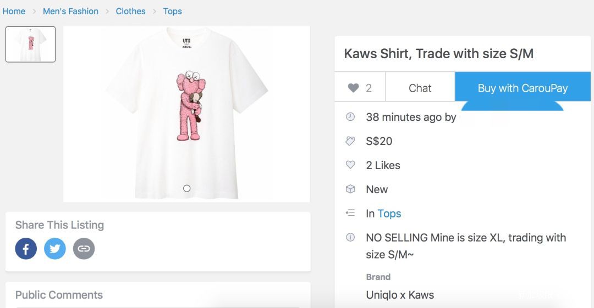Share listing on Facebook
594x308 pixels.
[26, 249]
